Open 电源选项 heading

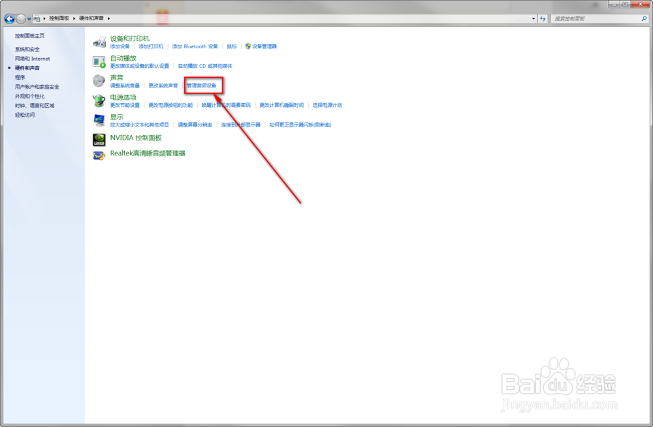[123, 97]
